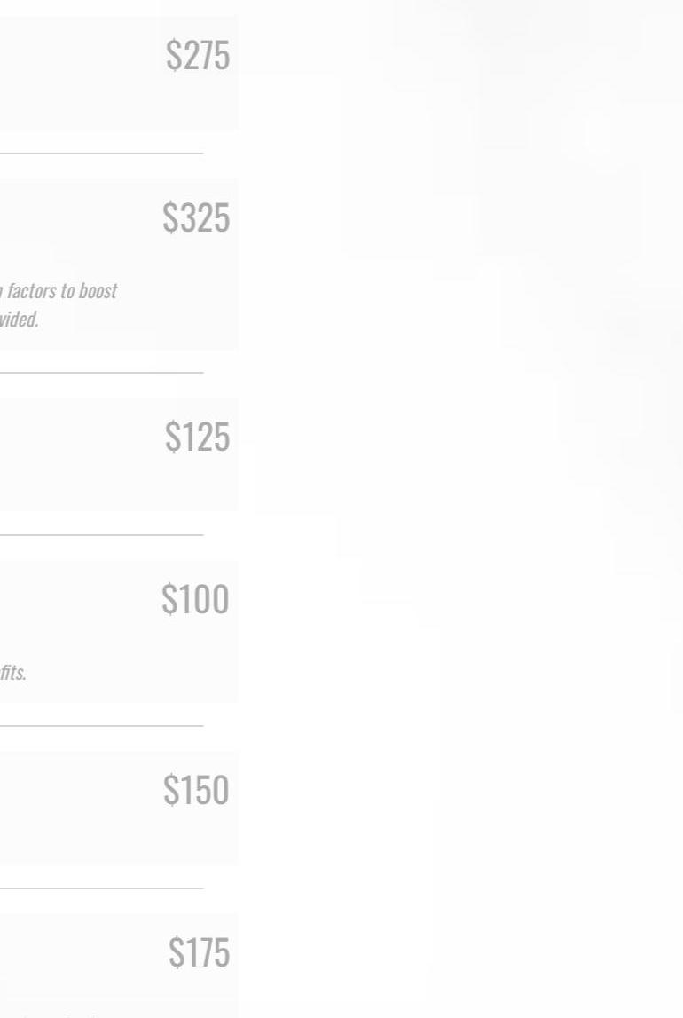Click the separator line beneath the $100 card
This screenshot has height=1018, width=683.
click(101, 726)
